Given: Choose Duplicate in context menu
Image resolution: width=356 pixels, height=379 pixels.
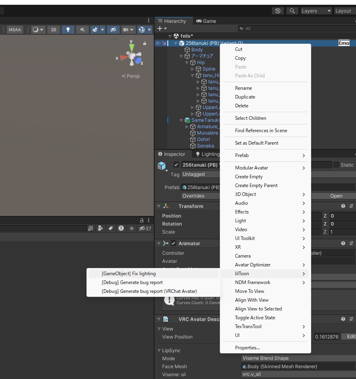Looking at the screenshot, I should pos(265,97).
